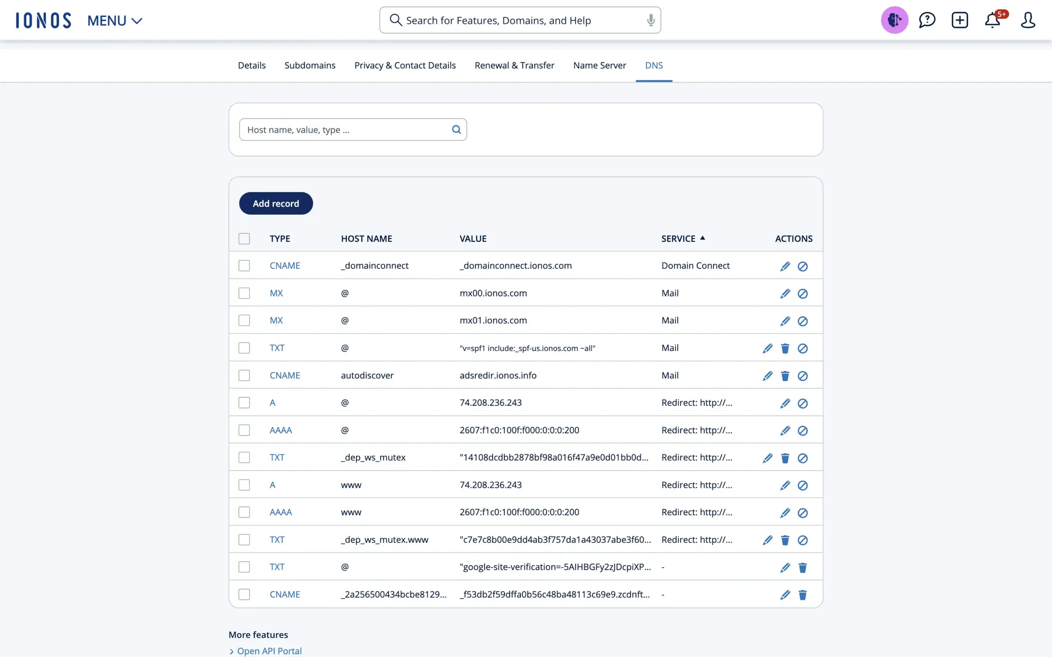Delete the google-site-verification TXT record
The width and height of the screenshot is (1052, 657).
pyautogui.click(x=803, y=567)
